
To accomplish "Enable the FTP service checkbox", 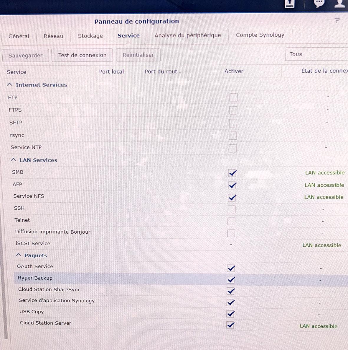I will click(233, 97).
